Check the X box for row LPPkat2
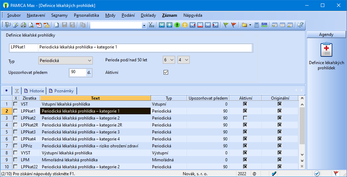 coord(15,118)
